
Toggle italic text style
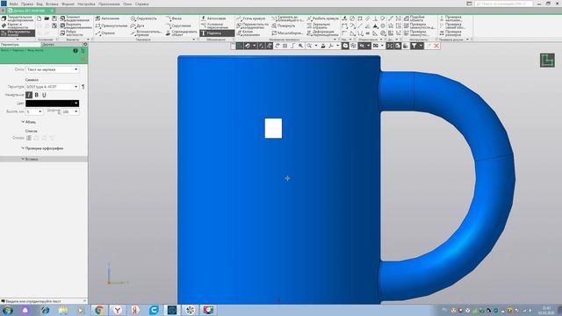[29, 95]
